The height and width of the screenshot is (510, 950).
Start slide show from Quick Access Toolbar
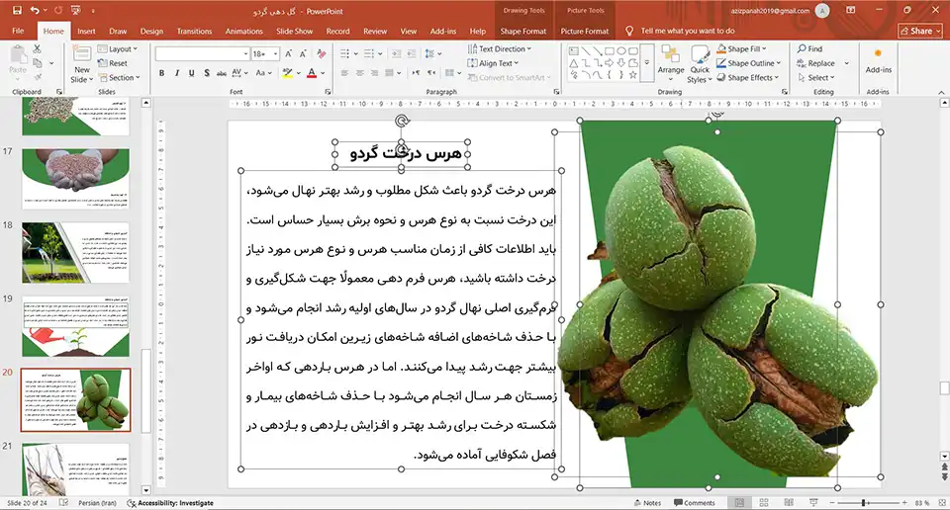click(x=76, y=10)
